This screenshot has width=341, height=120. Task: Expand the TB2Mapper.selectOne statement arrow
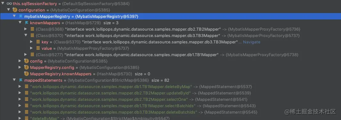20,100
